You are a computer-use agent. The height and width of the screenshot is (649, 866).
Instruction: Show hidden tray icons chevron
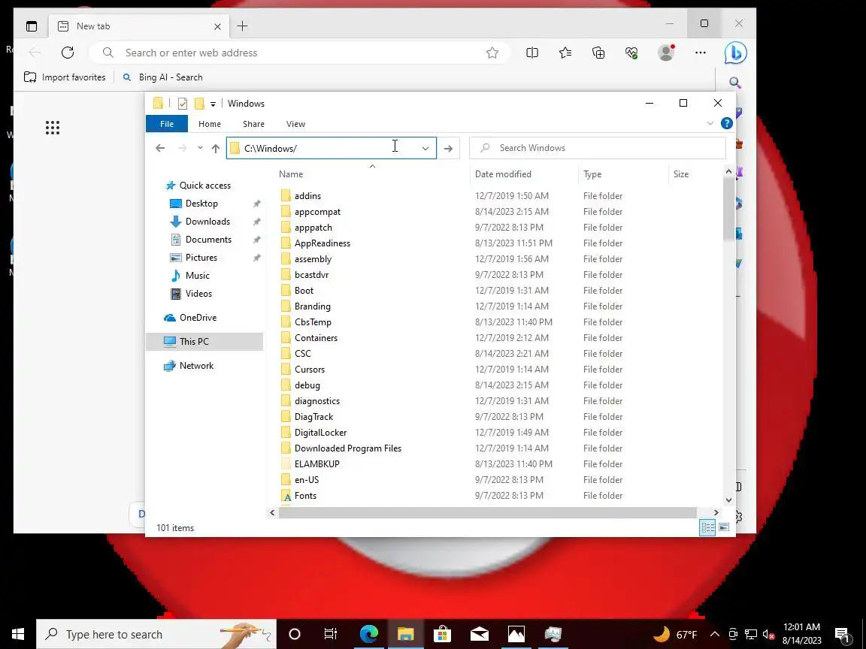pyautogui.click(x=714, y=634)
